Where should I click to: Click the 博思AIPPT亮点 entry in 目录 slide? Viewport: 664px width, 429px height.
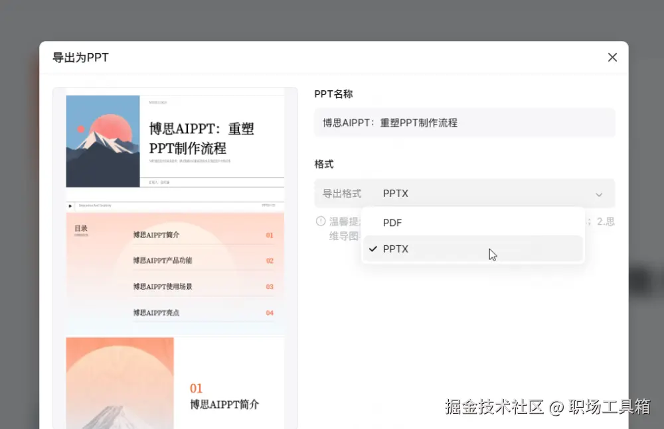(x=156, y=313)
